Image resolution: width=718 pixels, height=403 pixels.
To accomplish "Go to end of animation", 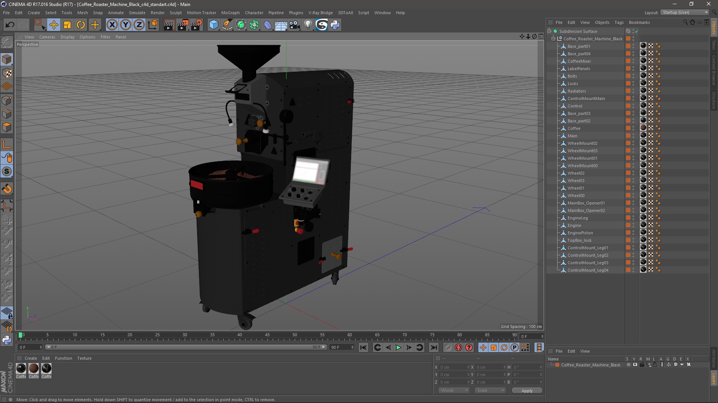I will point(433,348).
